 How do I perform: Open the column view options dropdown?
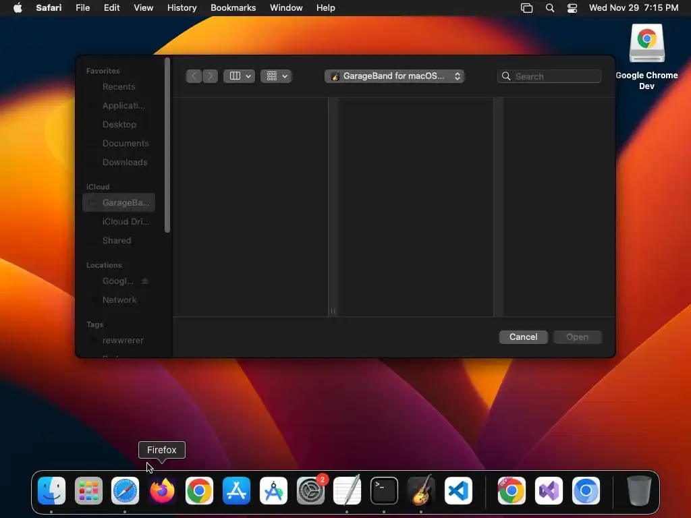[240, 76]
